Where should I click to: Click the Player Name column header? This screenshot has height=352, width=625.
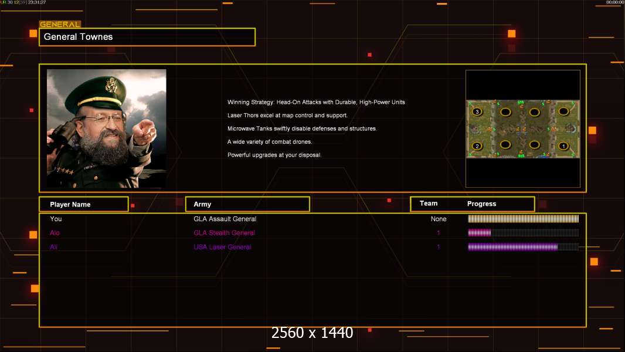click(x=84, y=204)
